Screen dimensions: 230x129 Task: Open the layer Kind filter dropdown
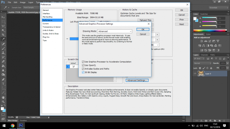[199, 59]
